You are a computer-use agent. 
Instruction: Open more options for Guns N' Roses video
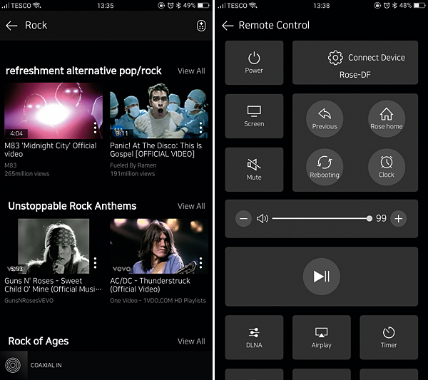95,262
